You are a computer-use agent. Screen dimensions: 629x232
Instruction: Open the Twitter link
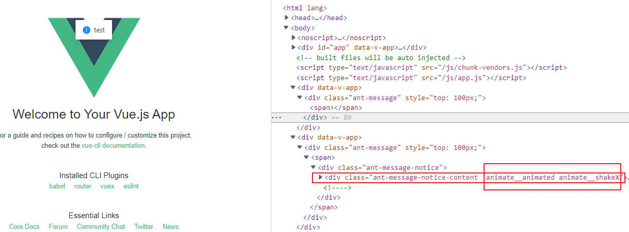[144, 226]
